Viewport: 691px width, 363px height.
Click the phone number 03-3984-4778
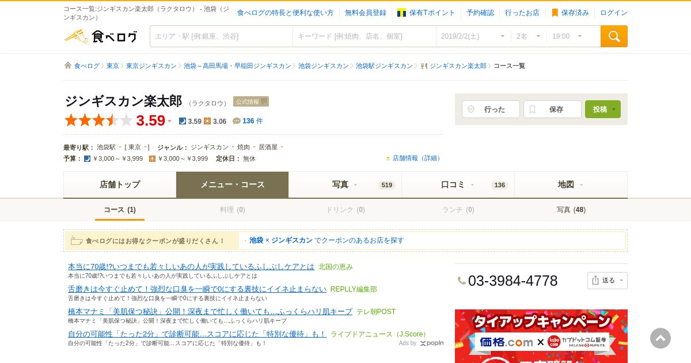click(x=513, y=281)
